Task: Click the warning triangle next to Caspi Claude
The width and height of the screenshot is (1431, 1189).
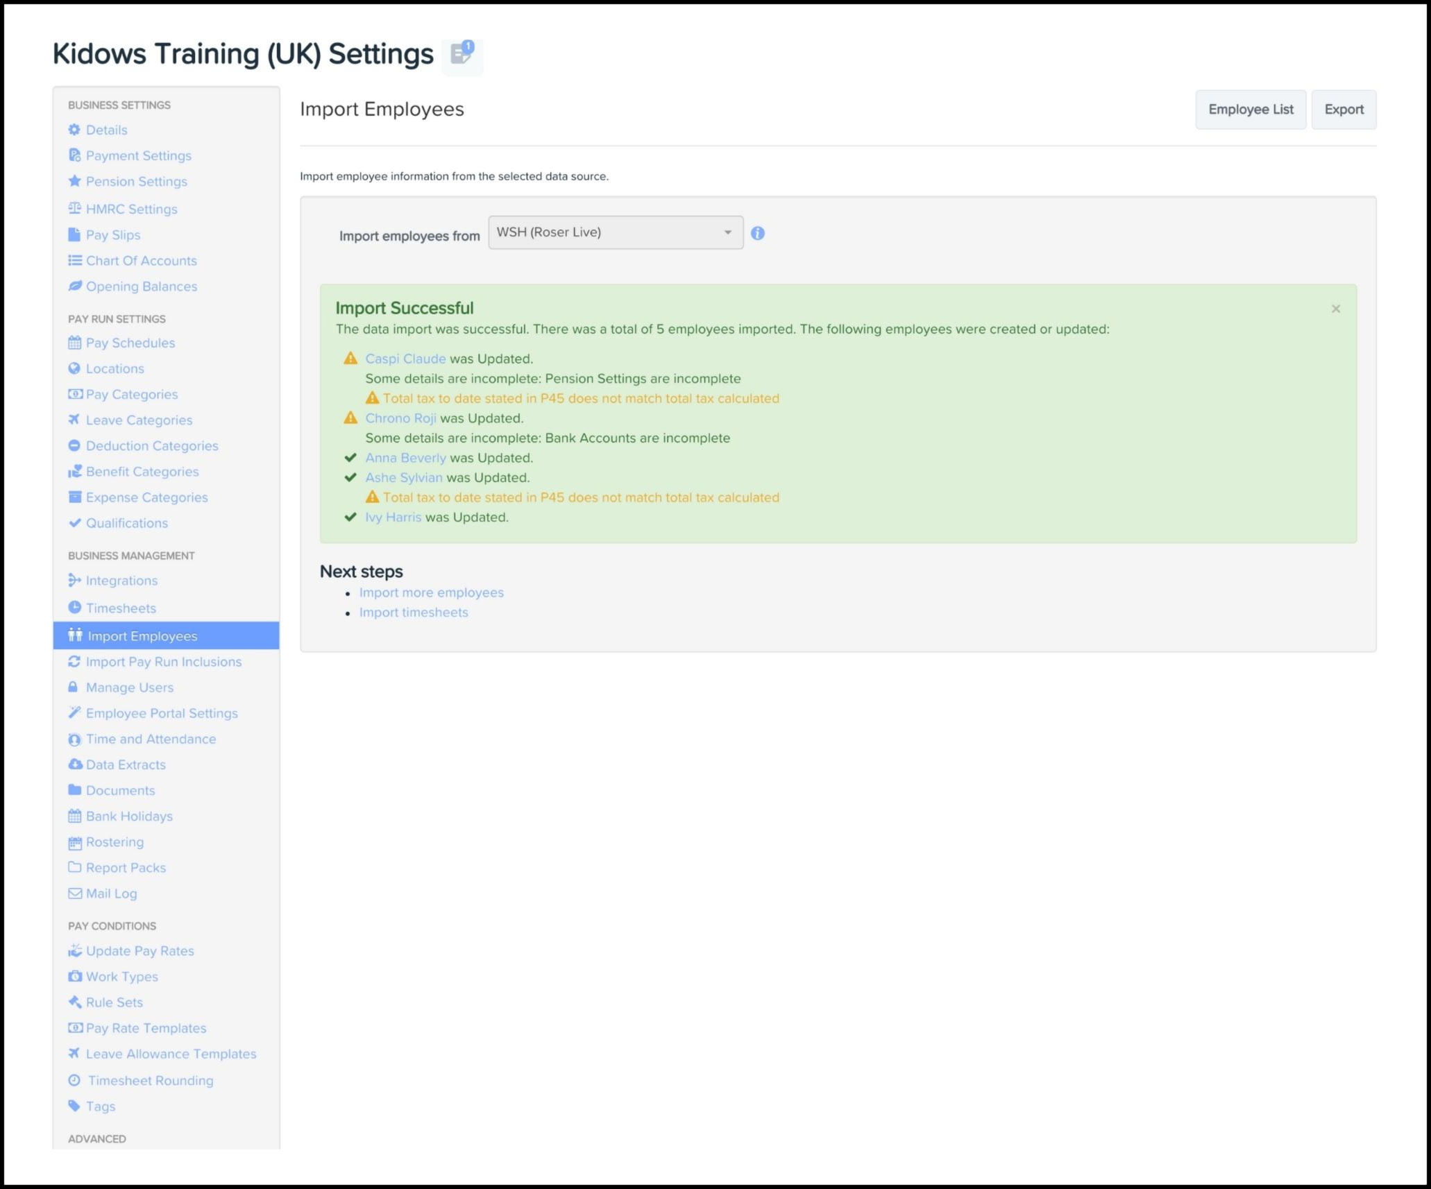Action: point(350,359)
